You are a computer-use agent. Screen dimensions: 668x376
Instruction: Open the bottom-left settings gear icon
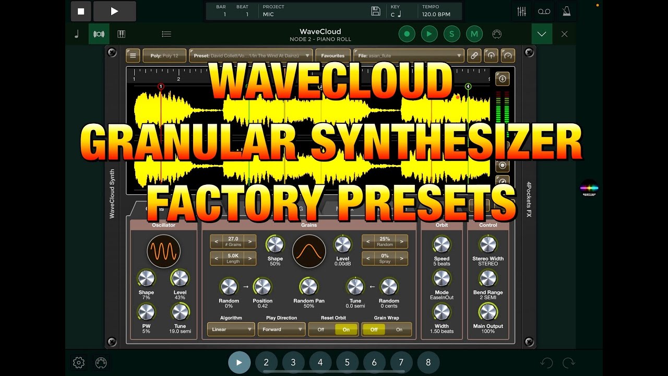coord(79,362)
